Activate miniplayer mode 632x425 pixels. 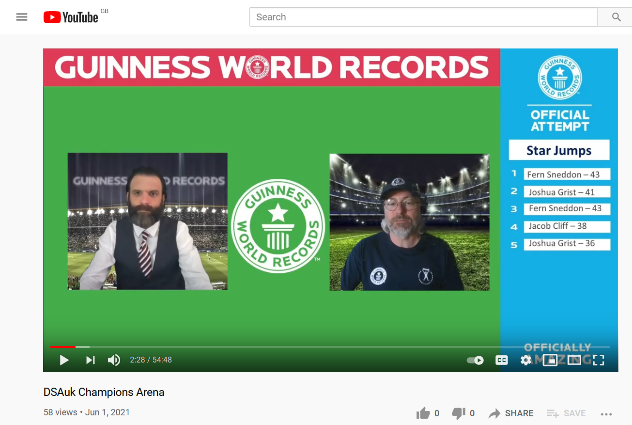tap(550, 360)
